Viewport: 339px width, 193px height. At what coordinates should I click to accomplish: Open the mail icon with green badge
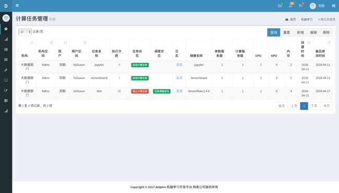coord(280,6)
